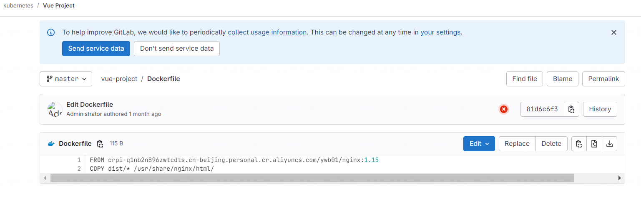Screen dimensions: 641x216
Task: Go to the kubernetes group breadcrumb
Action: 18,6
